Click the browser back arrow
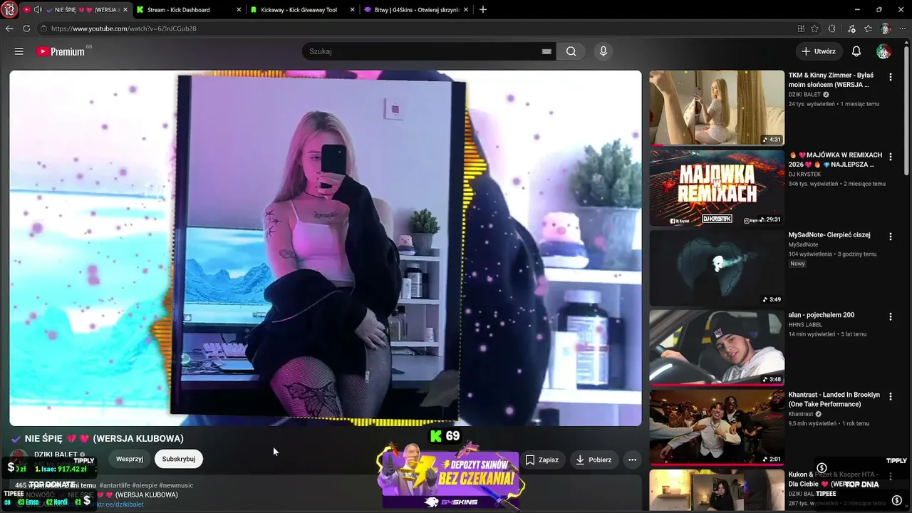The height and width of the screenshot is (513, 912). click(x=9, y=28)
